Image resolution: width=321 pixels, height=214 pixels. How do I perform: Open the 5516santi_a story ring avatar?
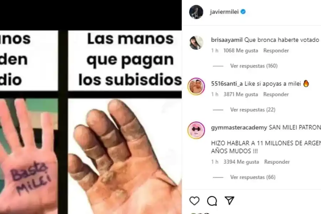point(196,86)
